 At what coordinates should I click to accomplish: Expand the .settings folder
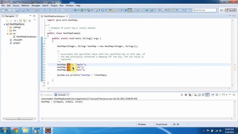[7, 27]
